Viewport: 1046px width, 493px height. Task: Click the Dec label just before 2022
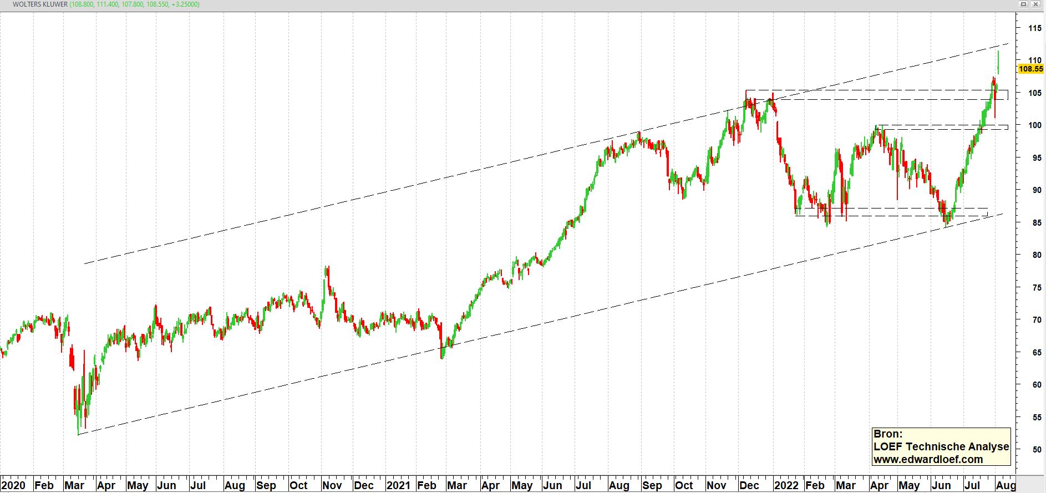coord(749,485)
